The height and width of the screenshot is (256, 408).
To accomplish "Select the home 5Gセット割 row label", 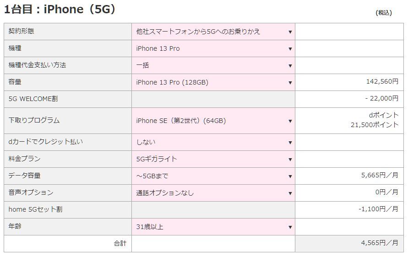I will coord(35,209).
